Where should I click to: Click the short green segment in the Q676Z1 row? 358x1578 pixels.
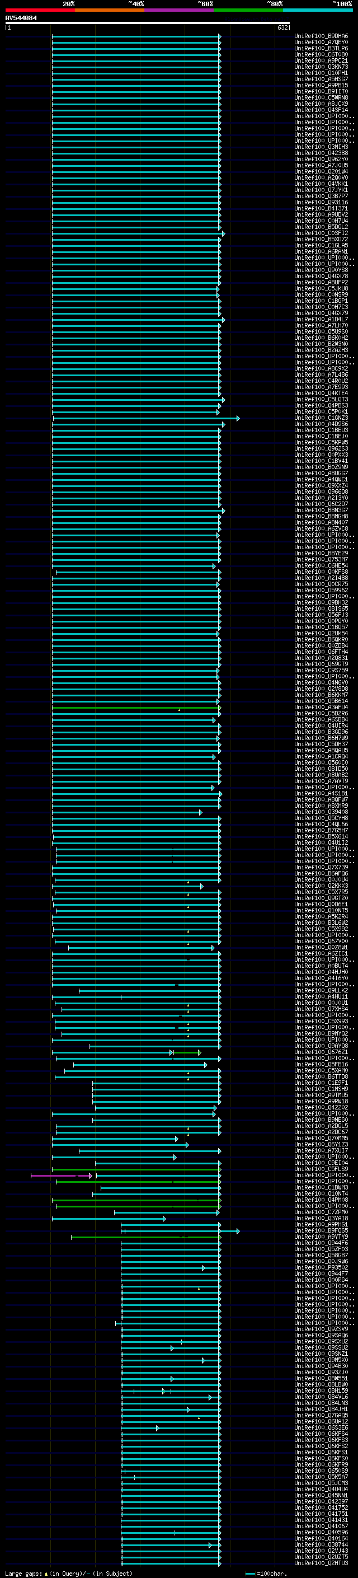click(x=187, y=1052)
